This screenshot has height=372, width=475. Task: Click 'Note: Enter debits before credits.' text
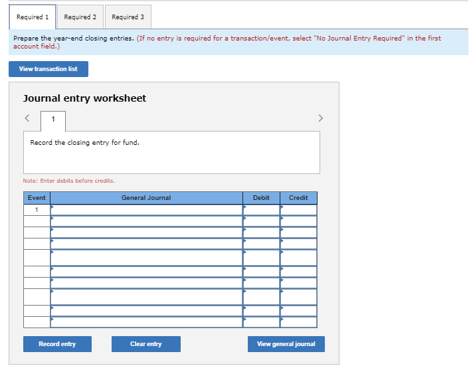[x=69, y=181]
